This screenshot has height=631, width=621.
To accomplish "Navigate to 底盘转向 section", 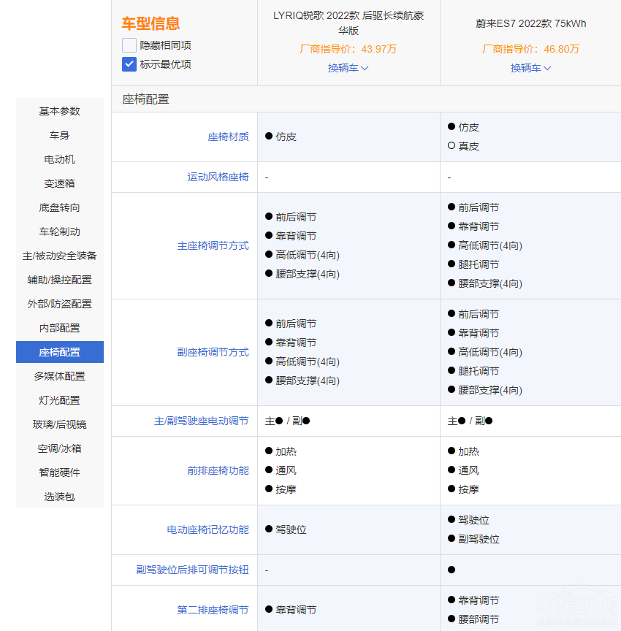I will (60, 207).
